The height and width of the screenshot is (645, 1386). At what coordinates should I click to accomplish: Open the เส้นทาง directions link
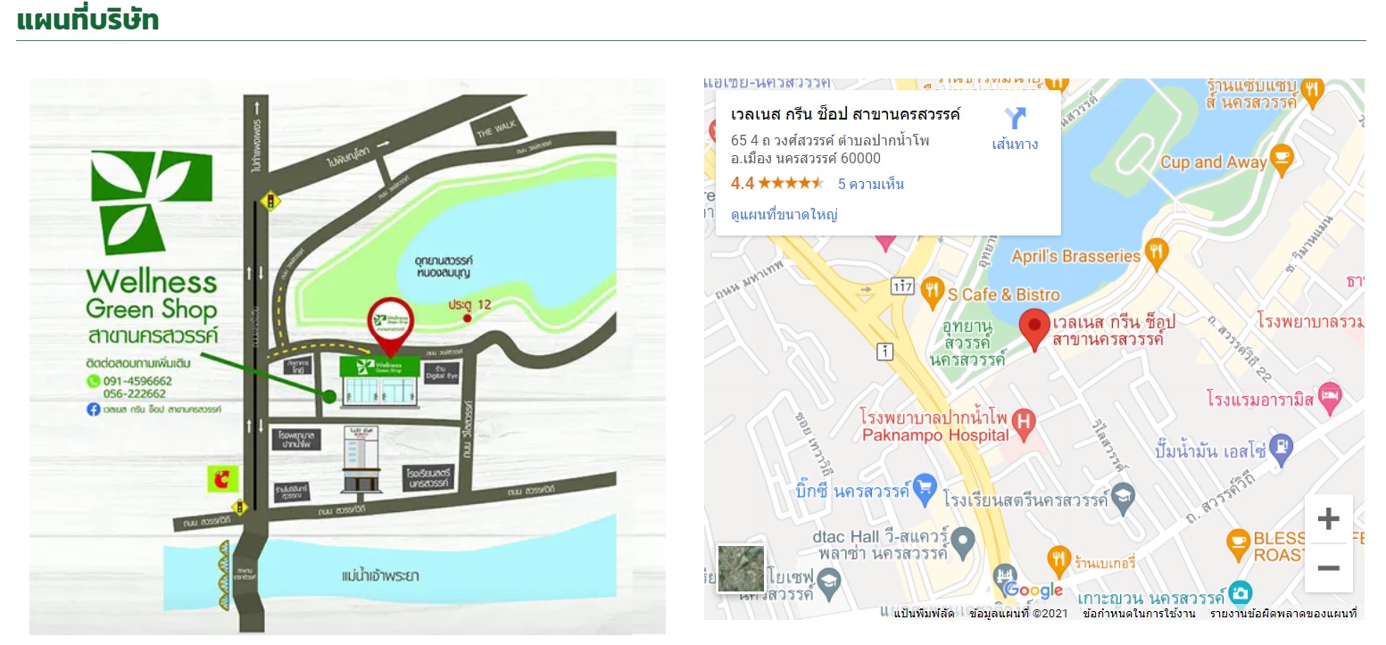click(x=1015, y=145)
